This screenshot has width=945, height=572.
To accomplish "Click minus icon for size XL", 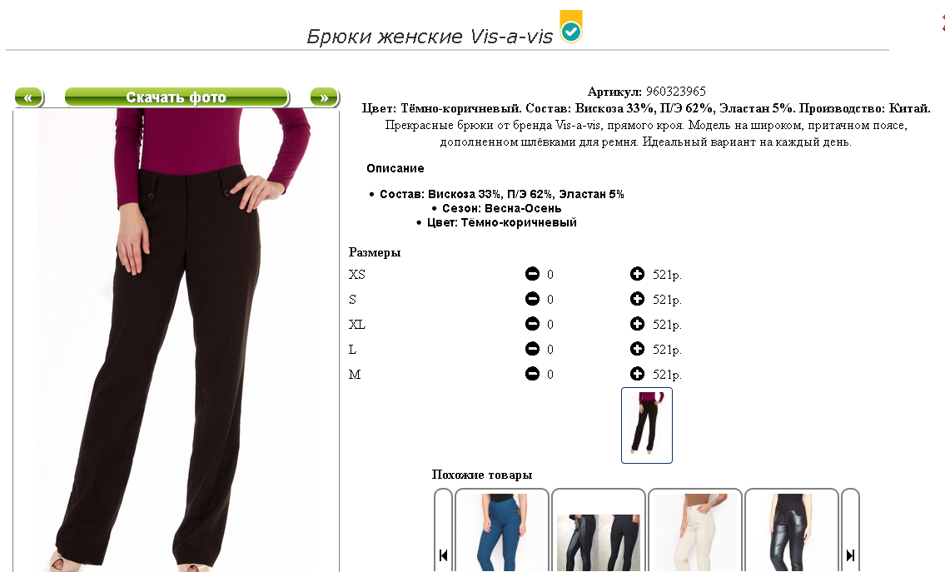I will tap(532, 324).
